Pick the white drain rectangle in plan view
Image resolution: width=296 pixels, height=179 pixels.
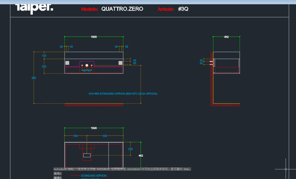87,155
